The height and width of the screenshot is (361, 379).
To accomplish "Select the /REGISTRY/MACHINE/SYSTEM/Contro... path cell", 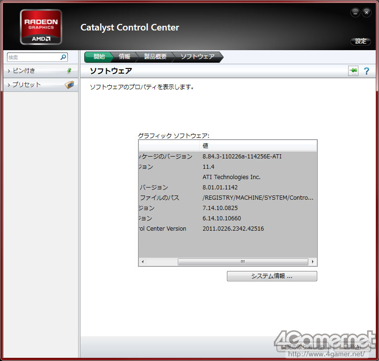I will [x=258, y=197].
